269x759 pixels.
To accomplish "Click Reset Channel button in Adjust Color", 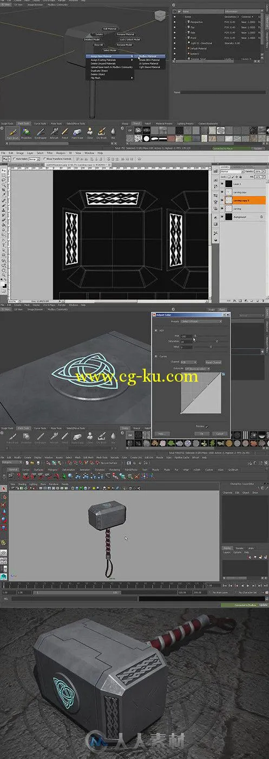I will click(213, 362).
